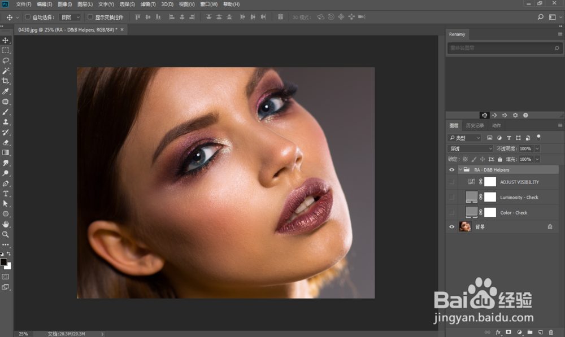The height and width of the screenshot is (337, 565).
Task: Open blend mode dropdown
Action: (x=470, y=148)
